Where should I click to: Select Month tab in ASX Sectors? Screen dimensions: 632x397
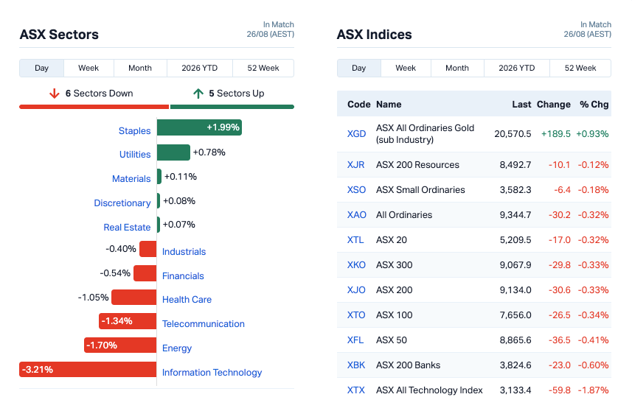[140, 68]
